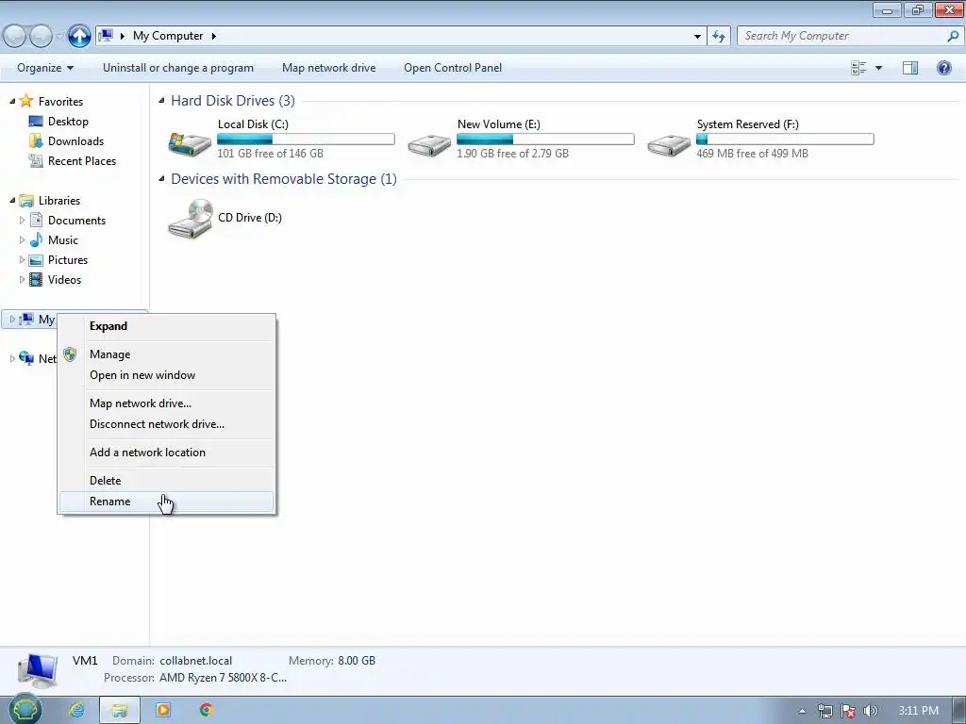
Task: Choose Disconnect network drive... menu entry
Action: 166,424
